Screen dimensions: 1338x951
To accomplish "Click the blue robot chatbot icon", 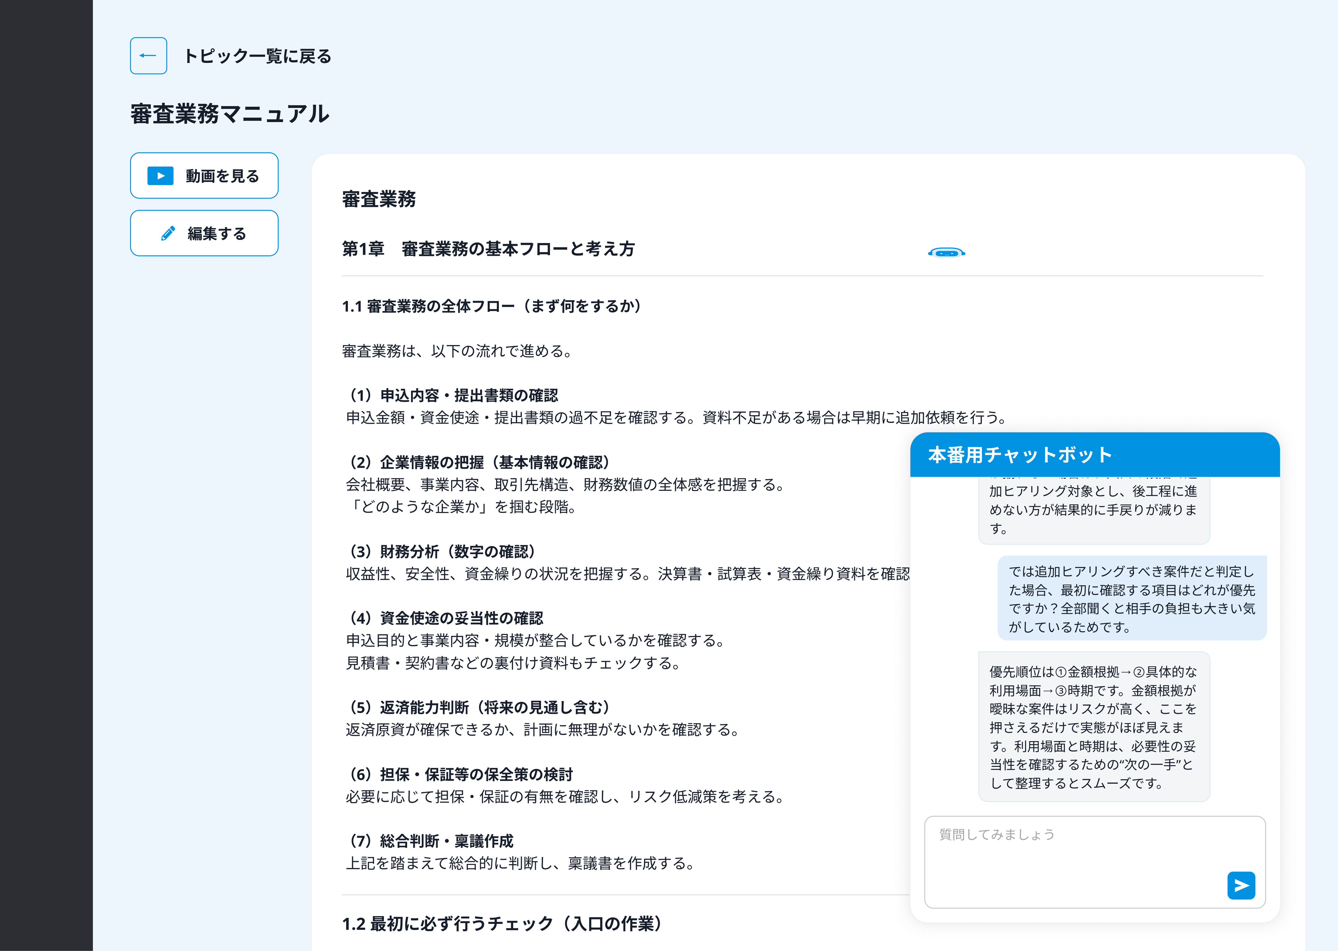I will (x=946, y=253).
